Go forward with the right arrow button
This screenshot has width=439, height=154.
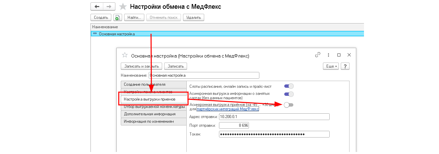(109, 6)
